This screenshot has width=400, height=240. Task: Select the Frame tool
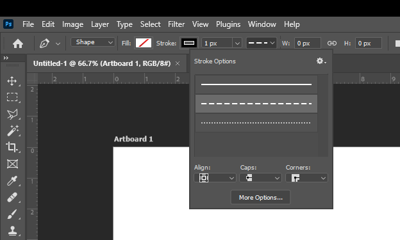click(12, 164)
